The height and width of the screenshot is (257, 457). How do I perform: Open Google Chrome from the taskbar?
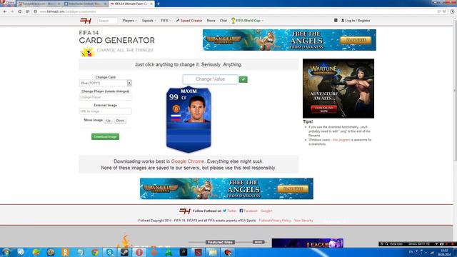point(95,252)
